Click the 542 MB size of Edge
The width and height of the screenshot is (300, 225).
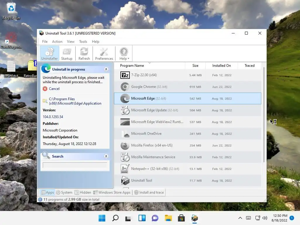click(x=195, y=98)
